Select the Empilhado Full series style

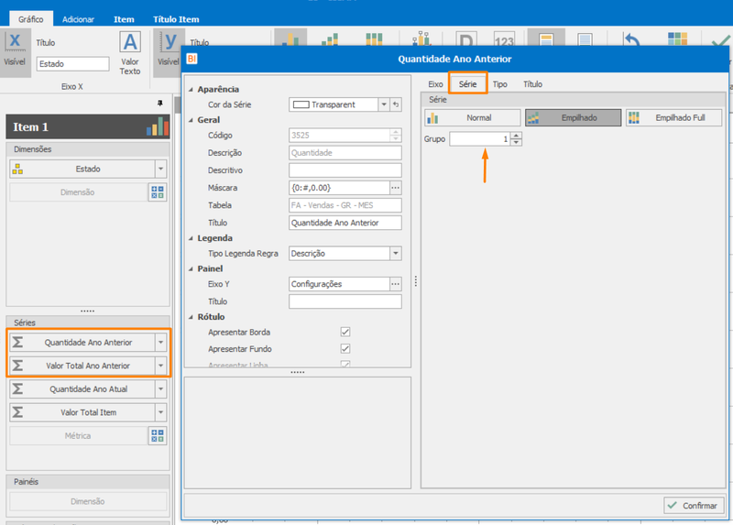point(674,118)
